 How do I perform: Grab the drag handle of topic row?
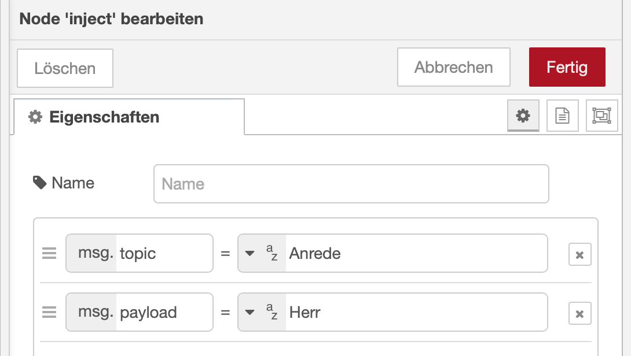coord(49,254)
